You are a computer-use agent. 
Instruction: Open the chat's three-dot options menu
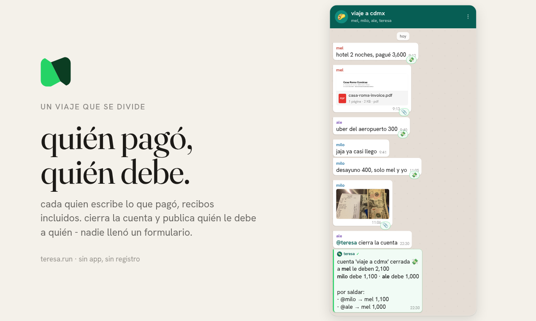tap(468, 17)
